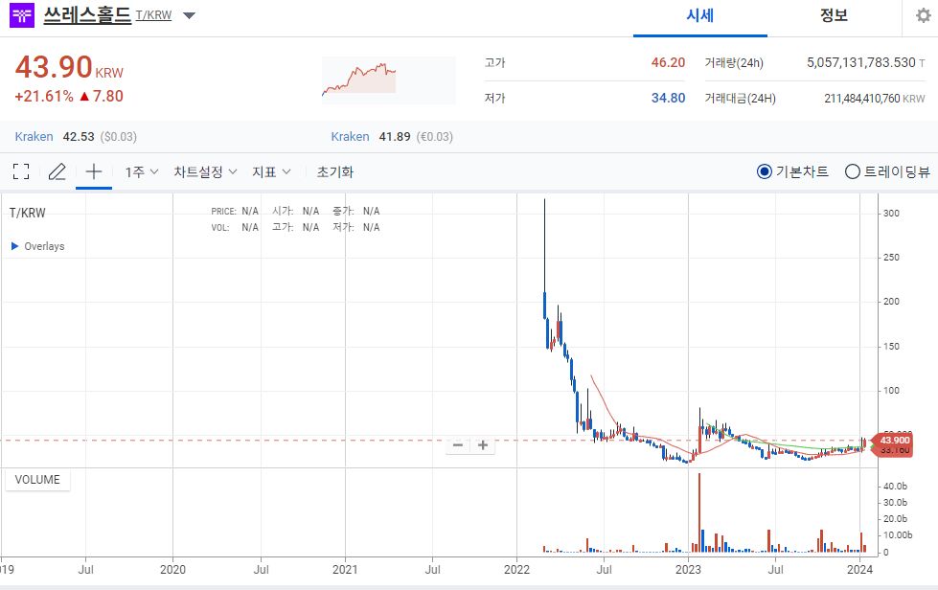Open the Kraken dollar price link
Screen dimensions: 938x590
[x=34, y=136]
